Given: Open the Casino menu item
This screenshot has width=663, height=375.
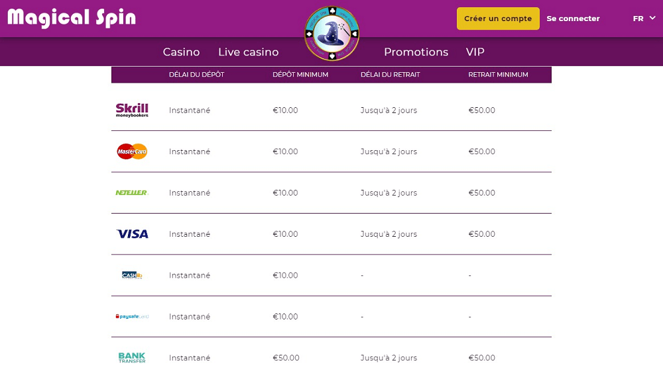Looking at the screenshot, I should pyautogui.click(x=182, y=52).
